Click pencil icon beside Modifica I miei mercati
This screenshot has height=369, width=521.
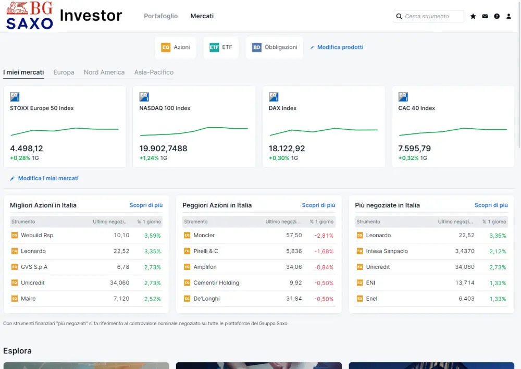point(13,179)
